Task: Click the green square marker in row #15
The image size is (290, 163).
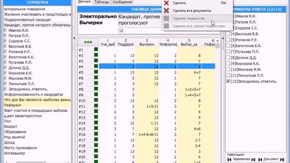Action: [96, 128]
